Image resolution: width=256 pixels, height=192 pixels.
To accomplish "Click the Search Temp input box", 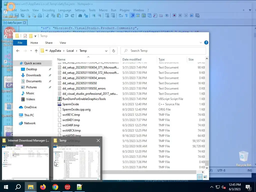I will pyautogui.click(x=163, y=51).
